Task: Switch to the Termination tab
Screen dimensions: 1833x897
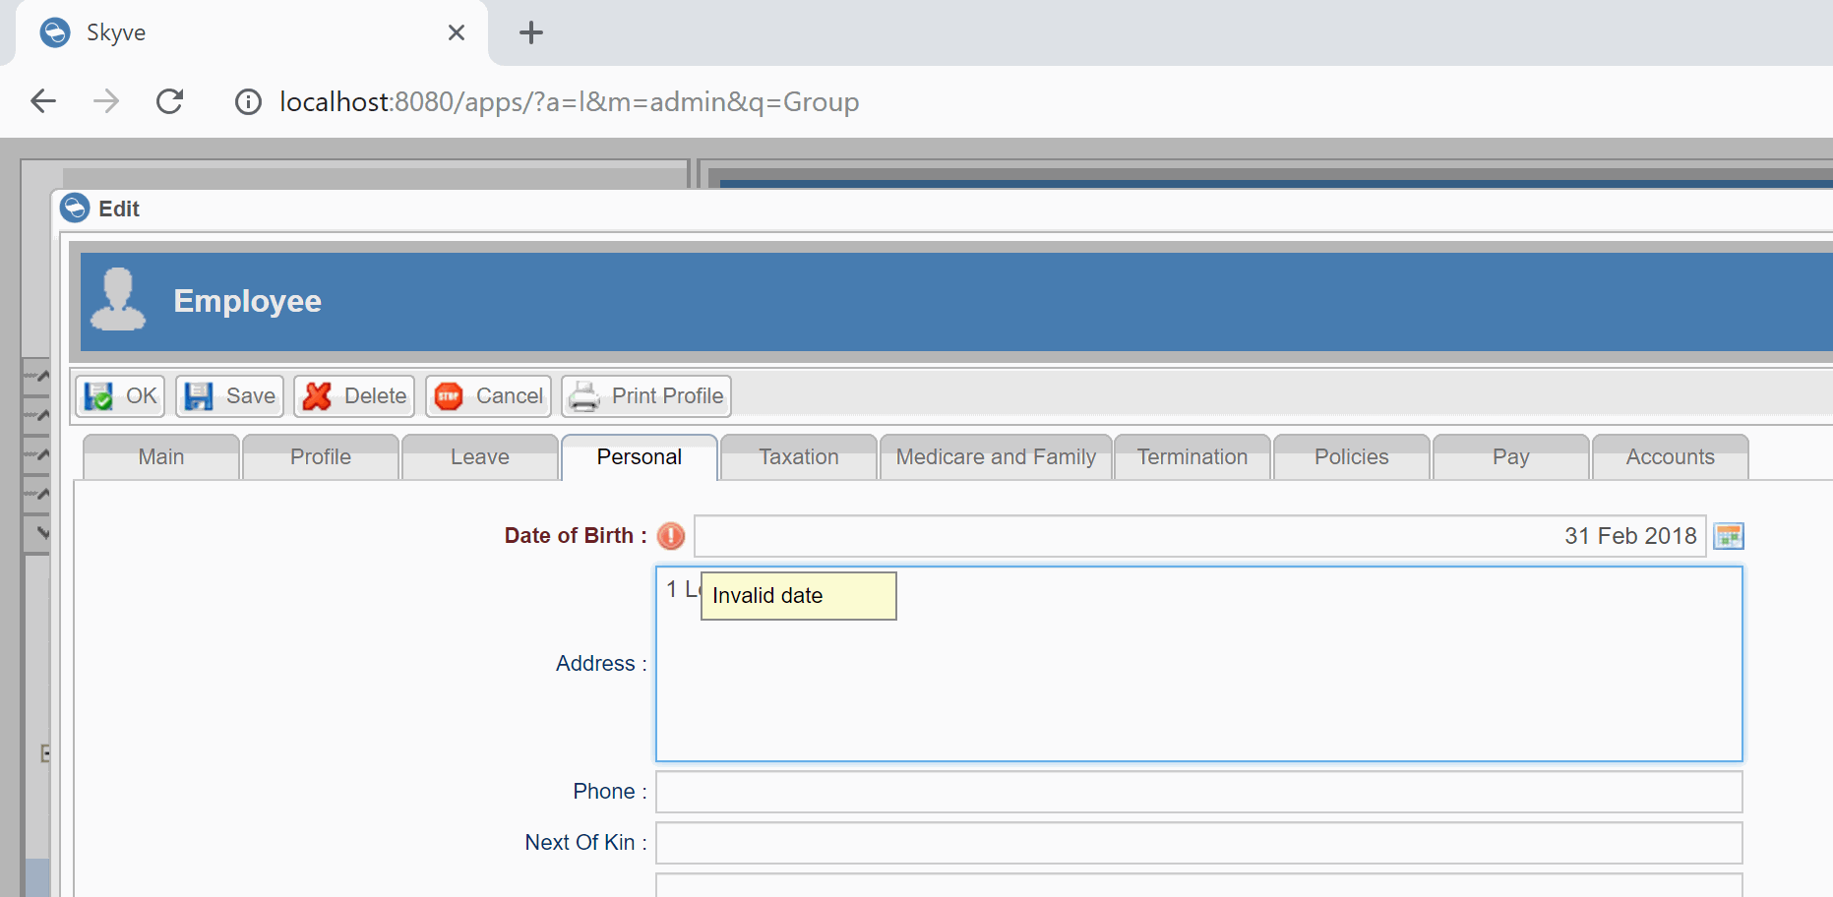Action: click(x=1191, y=456)
